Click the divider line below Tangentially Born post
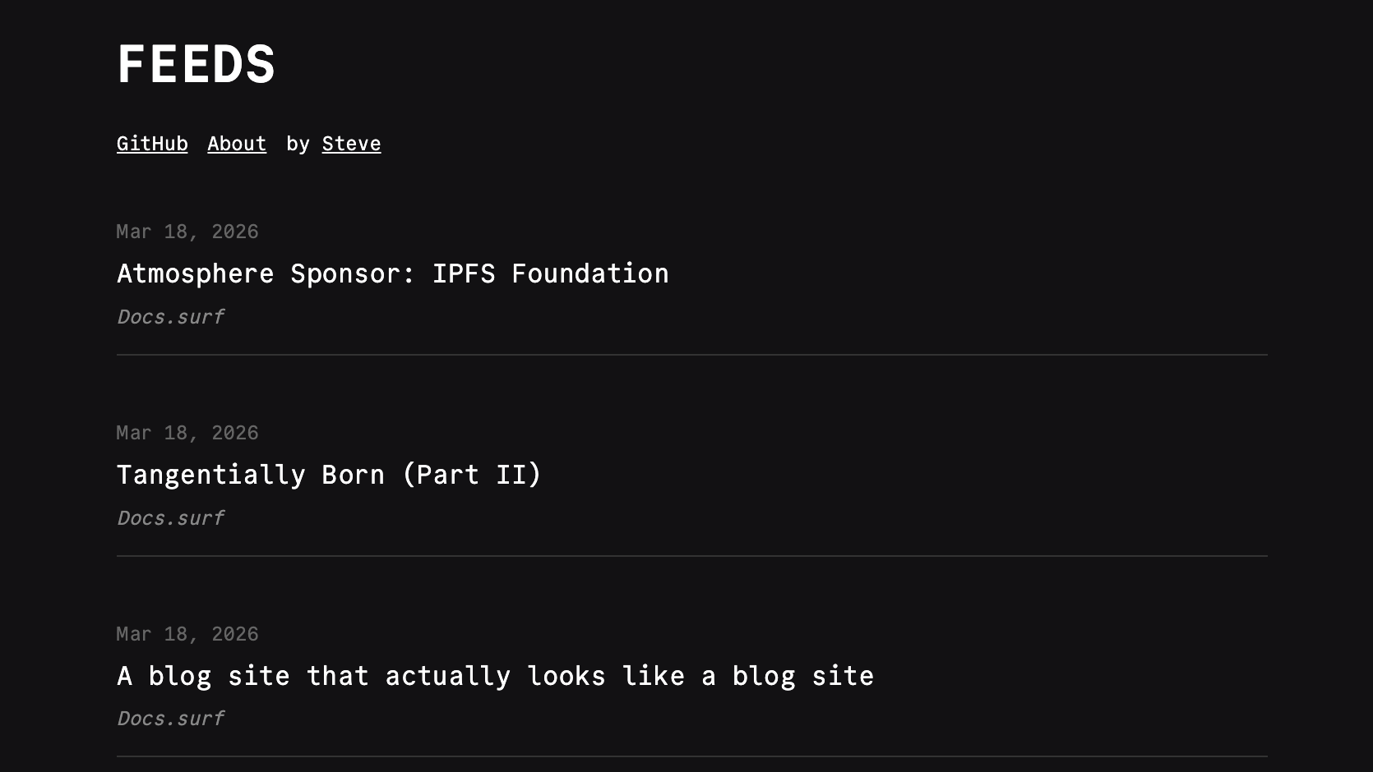Viewport: 1373px width, 772px height. point(691,556)
